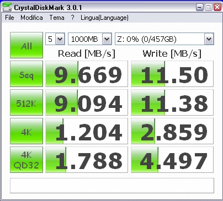Open the ? help menu
Image resolution: width=223 pixels, height=201 pixels.
click(x=72, y=18)
